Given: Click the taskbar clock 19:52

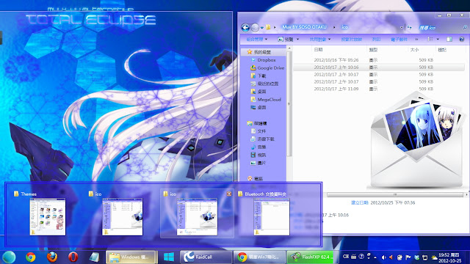Looking at the screenshot, I should point(449,257).
